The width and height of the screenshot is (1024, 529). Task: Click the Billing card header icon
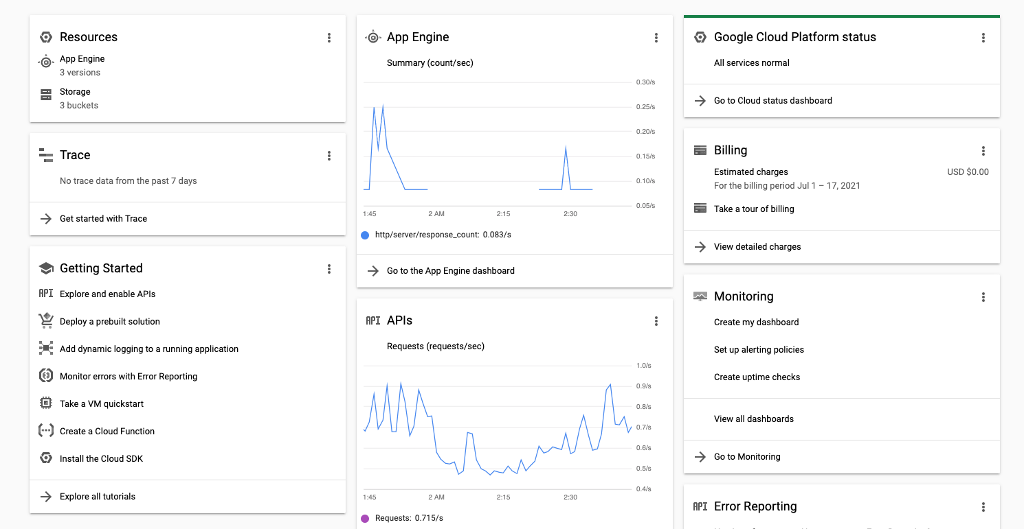pos(700,150)
